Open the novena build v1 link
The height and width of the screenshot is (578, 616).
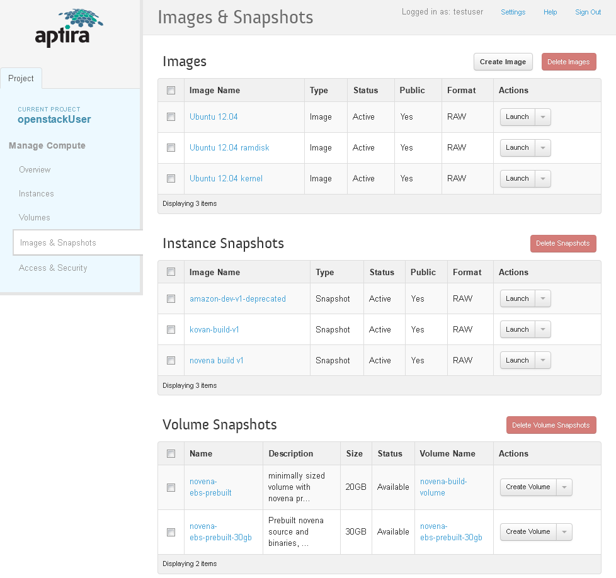pos(216,361)
